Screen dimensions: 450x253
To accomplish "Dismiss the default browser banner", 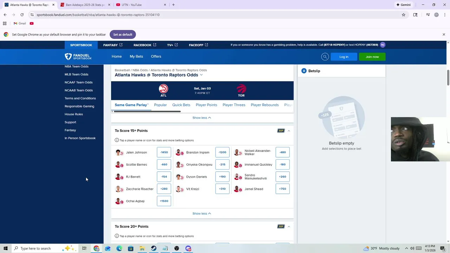I will [x=444, y=34].
